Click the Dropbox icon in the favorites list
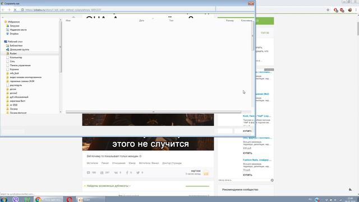Screen dimensions: 359x202 point(7,34)
